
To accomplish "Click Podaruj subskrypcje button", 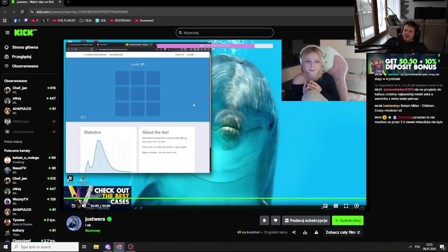I will click(x=306, y=220).
